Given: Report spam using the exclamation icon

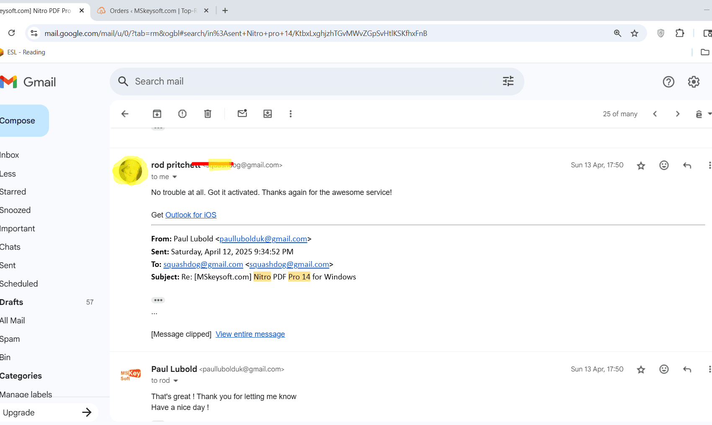Looking at the screenshot, I should click(x=182, y=114).
